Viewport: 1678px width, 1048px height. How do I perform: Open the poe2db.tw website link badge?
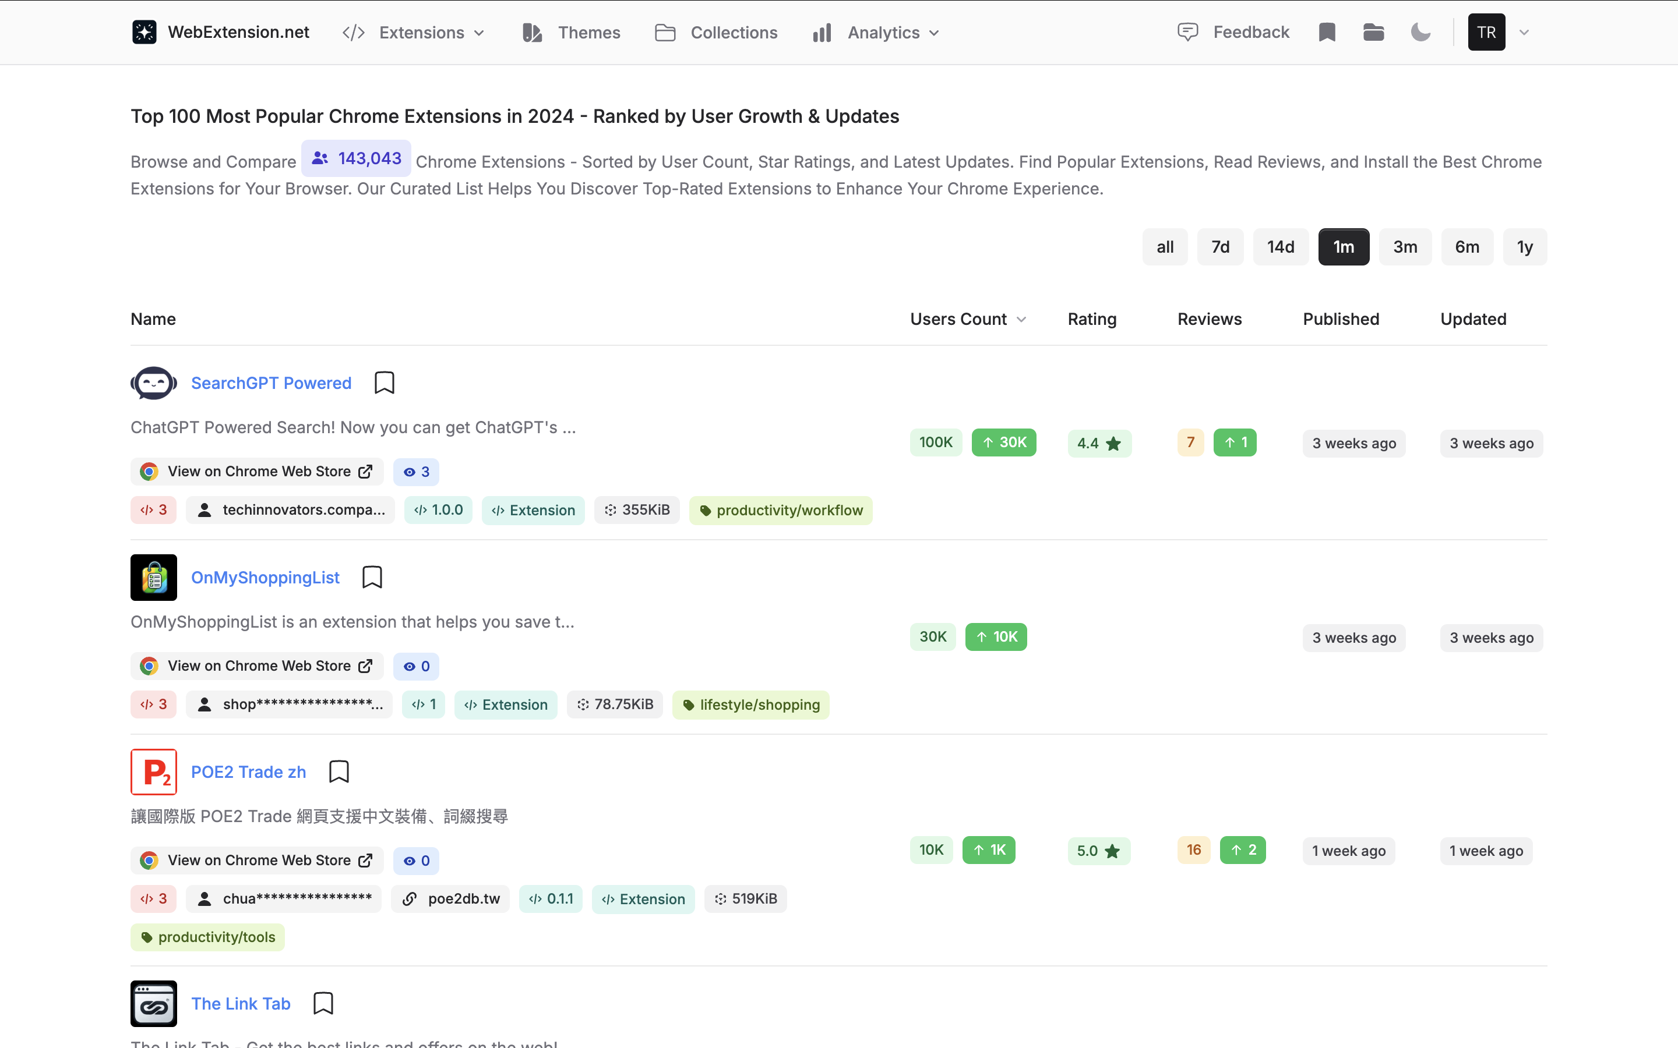pyautogui.click(x=451, y=899)
